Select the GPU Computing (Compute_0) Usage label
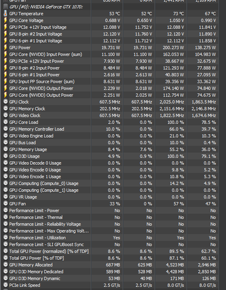 click(44, 184)
